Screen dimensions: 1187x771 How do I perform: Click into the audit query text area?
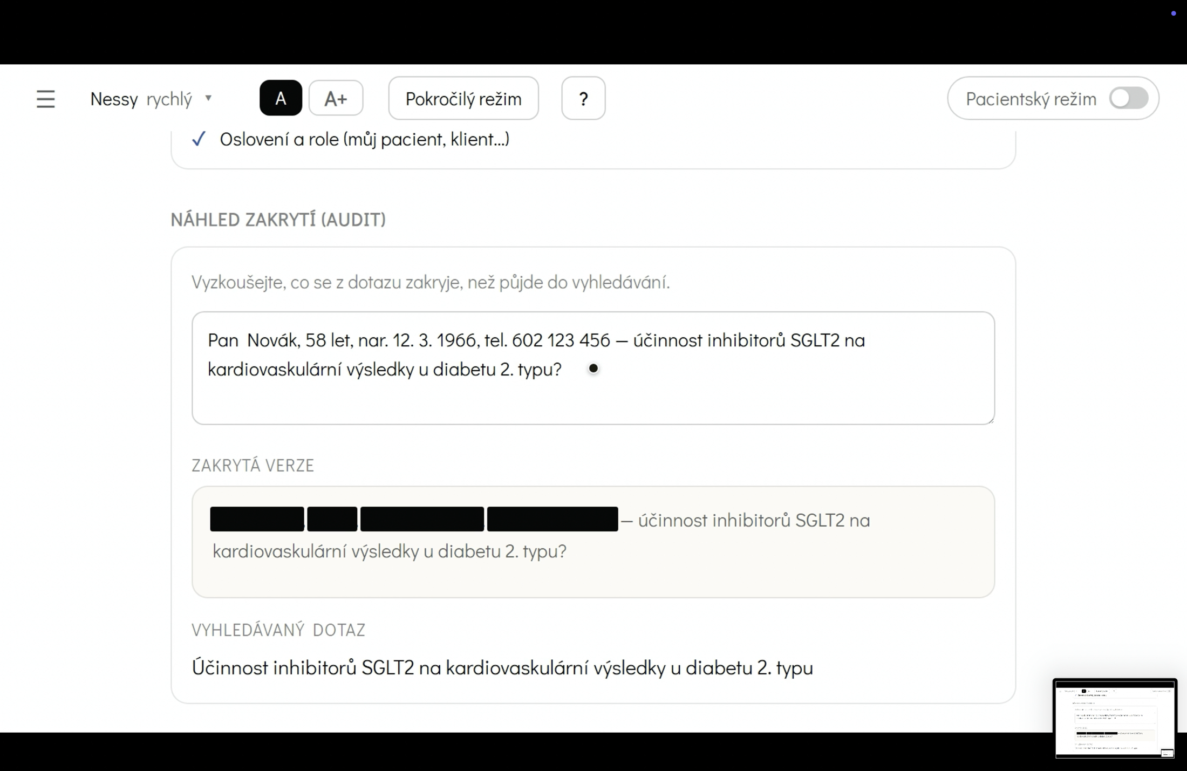point(593,368)
